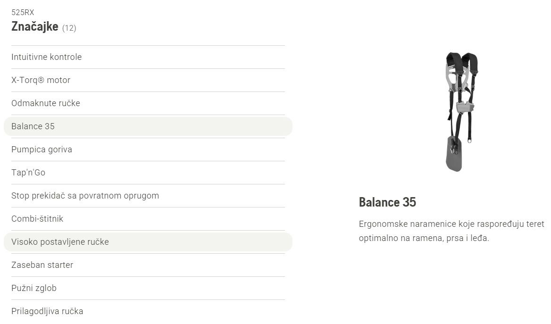Viewport: 551px width, 324px height.
Task: Click the Balance 35 harness image
Action: pos(462,112)
